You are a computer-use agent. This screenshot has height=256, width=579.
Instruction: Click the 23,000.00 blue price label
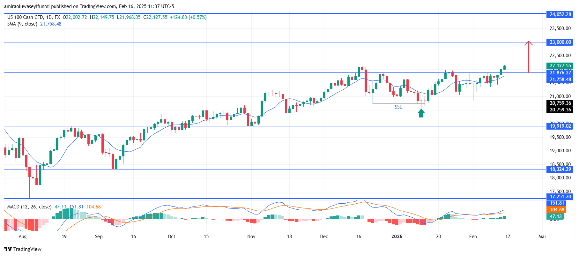click(x=560, y=42)
